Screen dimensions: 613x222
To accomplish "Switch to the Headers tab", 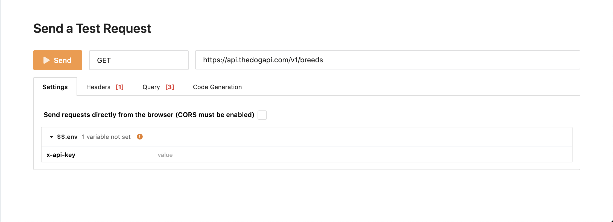I will 98,87.
